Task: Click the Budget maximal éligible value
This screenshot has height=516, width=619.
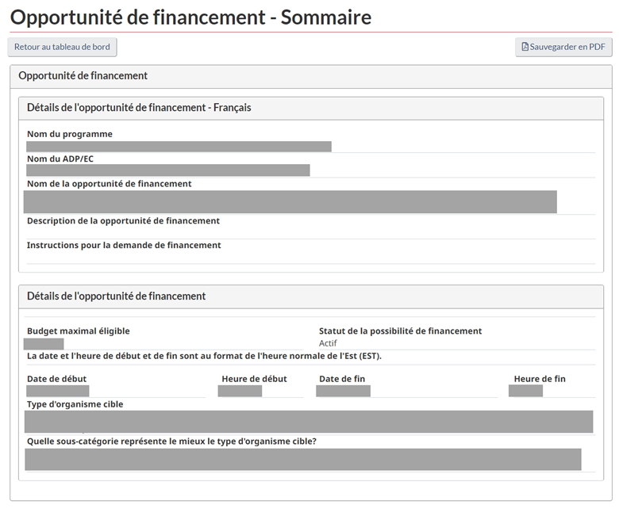Action: click(44, 344)
